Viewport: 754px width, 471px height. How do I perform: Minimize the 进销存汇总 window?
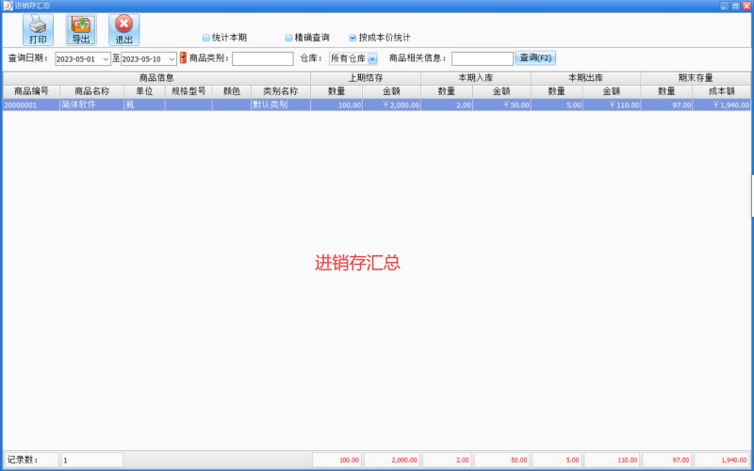click(x=724, y=6)
